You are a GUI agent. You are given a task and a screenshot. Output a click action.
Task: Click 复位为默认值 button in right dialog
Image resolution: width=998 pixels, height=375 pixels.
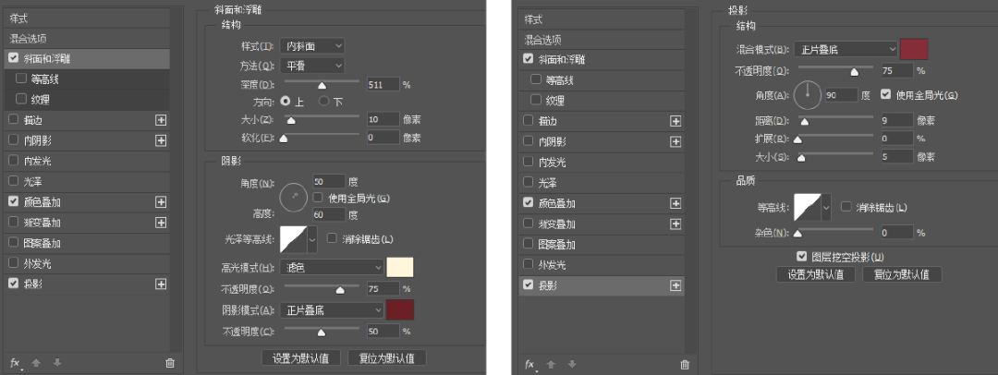coord(901,274)
